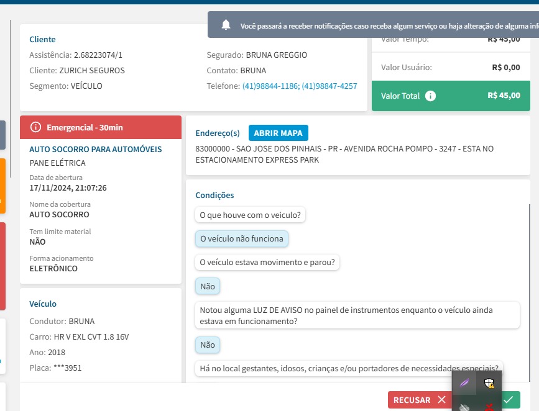Open Windows Security shield tray icon
Viewport: 539px width, 411px height.
489,383
